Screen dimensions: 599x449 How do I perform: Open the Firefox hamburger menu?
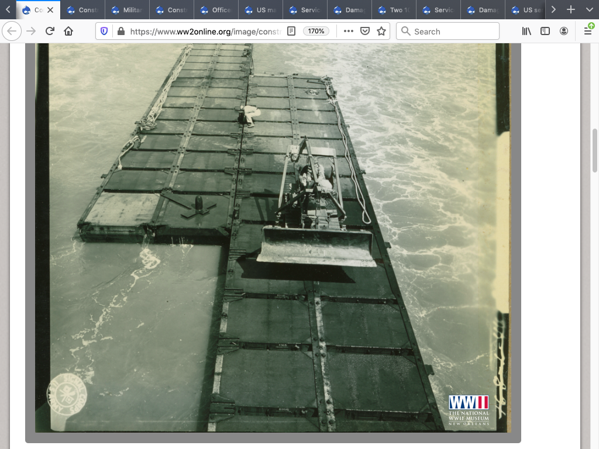pyautogui.click(x=588, y=31)
